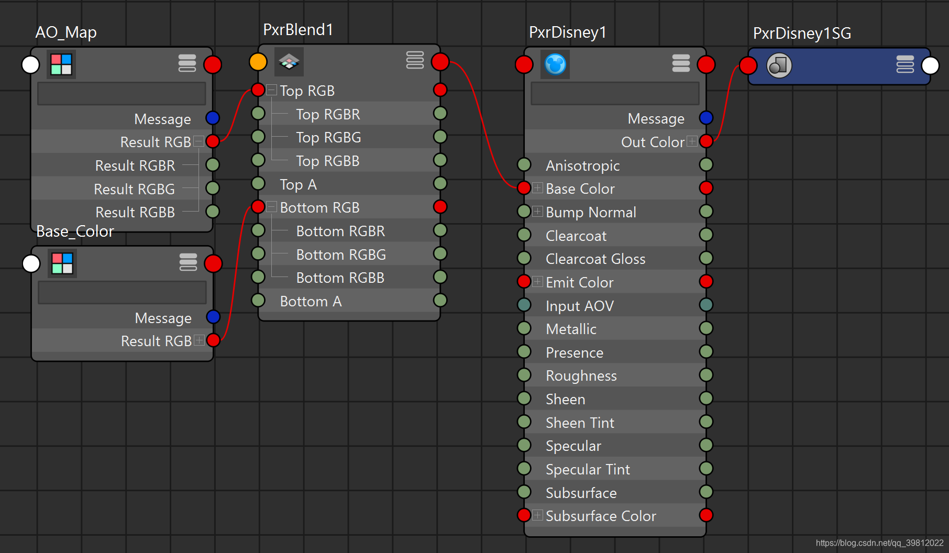
Task: Expand Subsurface Color attribute
Action: pyautogui.click(x=537, y=515)
